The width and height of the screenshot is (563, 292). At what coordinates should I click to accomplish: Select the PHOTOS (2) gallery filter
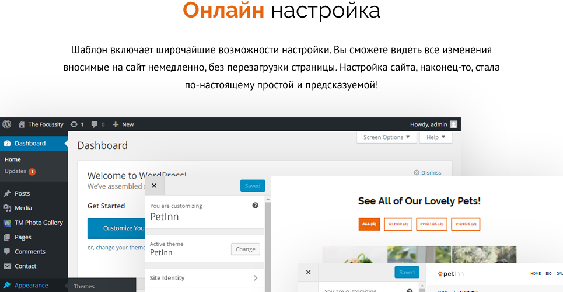tap(432, 224)
